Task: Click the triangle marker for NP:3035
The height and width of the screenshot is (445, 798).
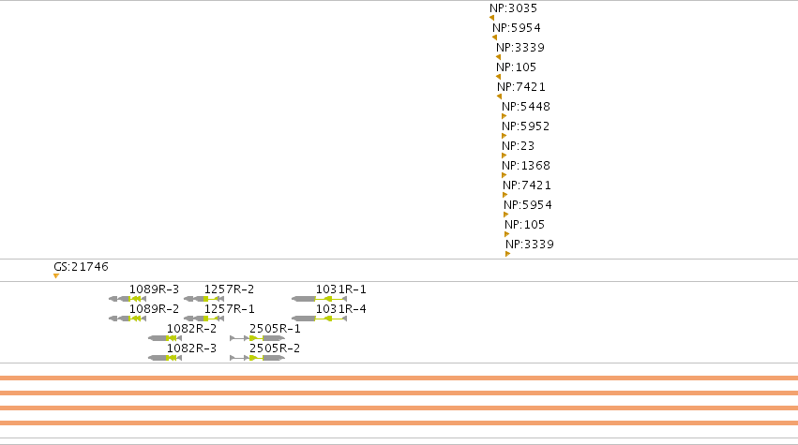Action: pyautogui.click(x=491, y=18)
